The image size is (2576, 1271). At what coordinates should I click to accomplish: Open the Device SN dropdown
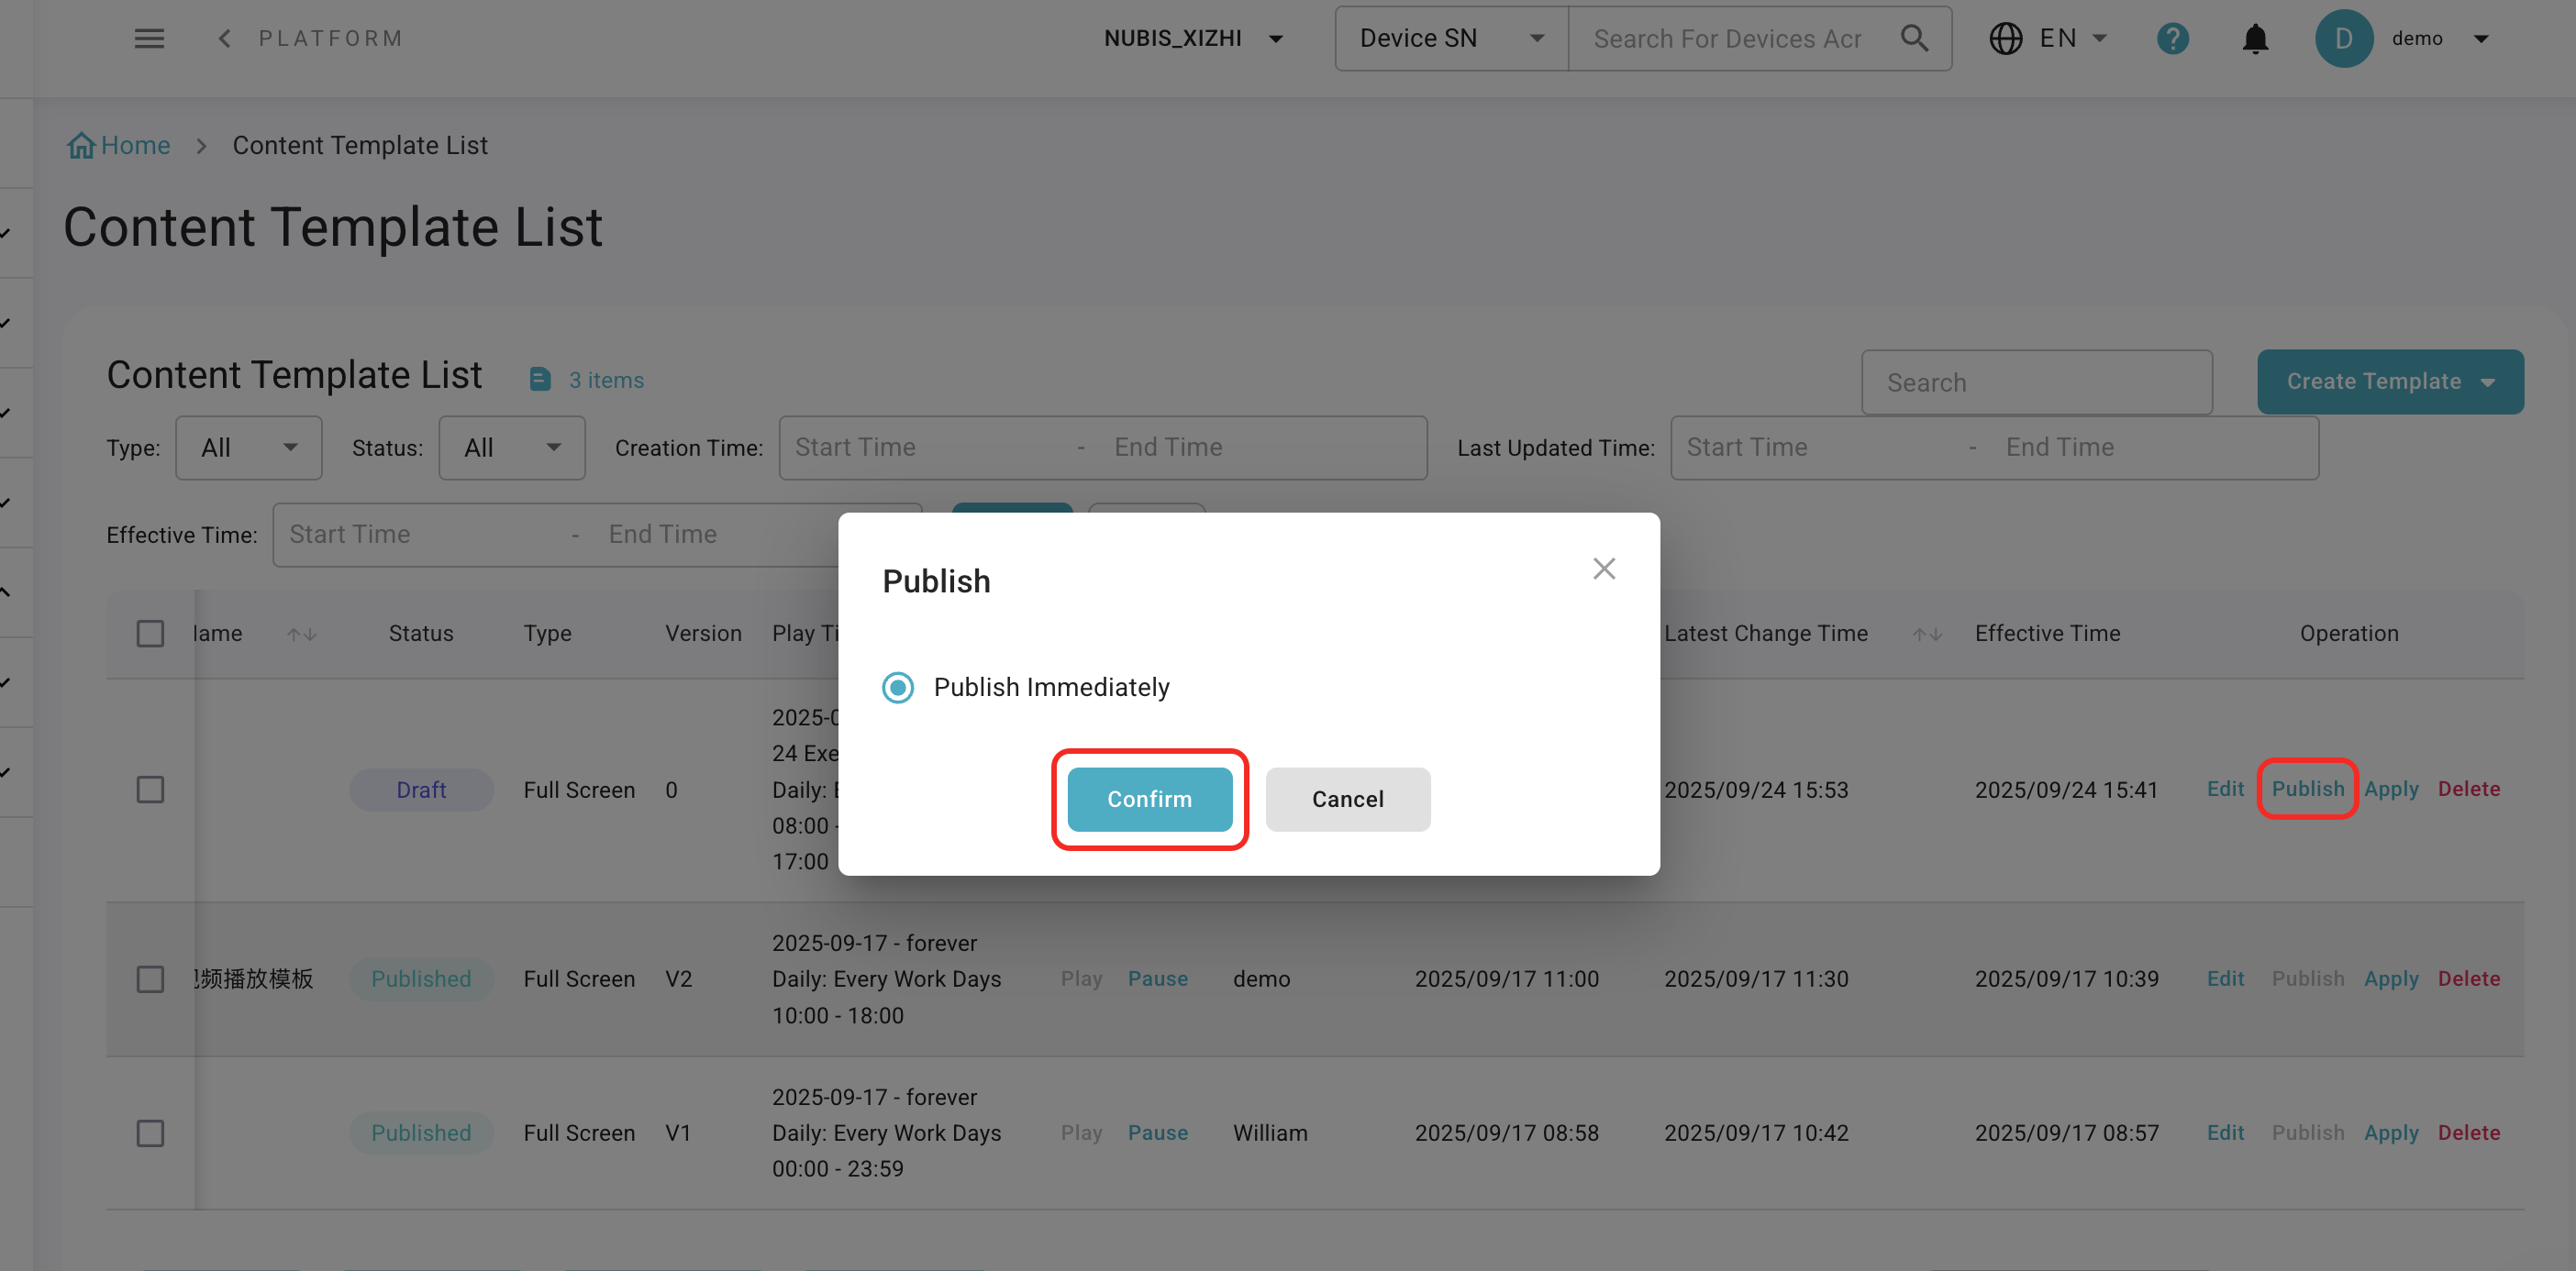click(x=1451, y=38)
